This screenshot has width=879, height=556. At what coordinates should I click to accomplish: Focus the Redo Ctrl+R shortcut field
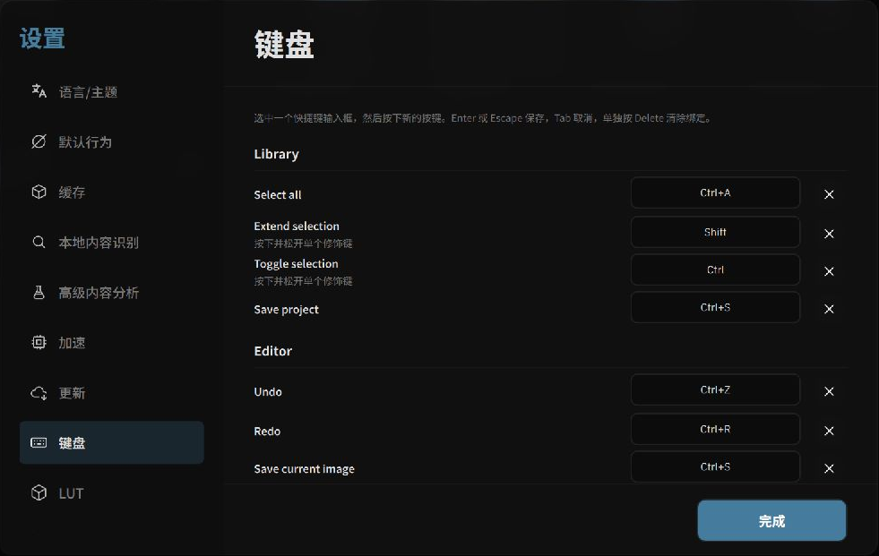715,429
